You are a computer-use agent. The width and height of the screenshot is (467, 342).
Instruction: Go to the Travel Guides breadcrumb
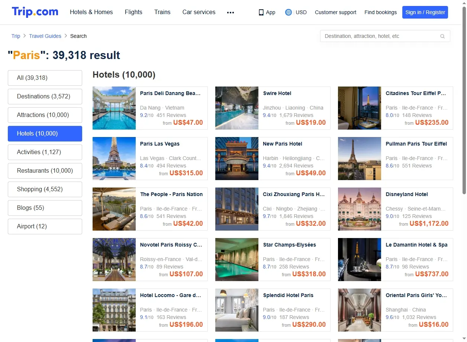click(45, 36)
